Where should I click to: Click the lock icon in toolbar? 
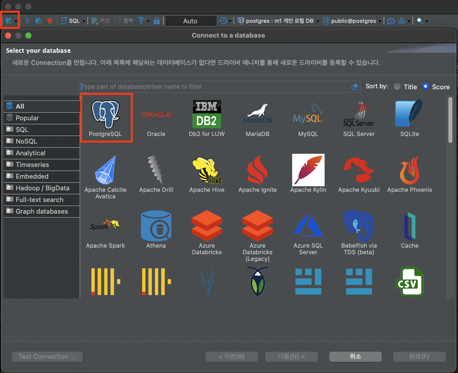click(157, 21)
